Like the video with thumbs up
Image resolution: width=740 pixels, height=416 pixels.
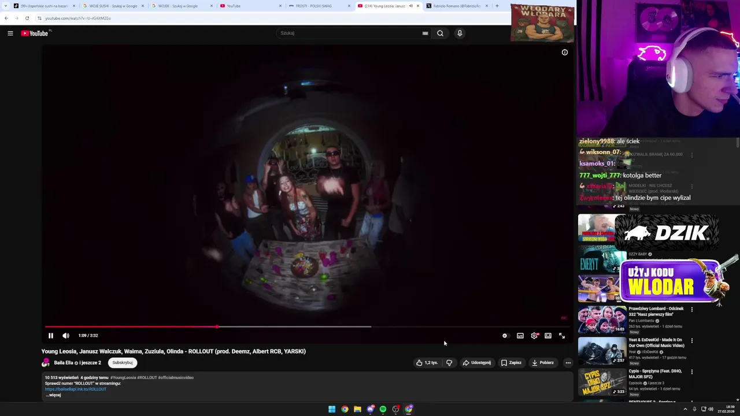click(x=427, y=363)
